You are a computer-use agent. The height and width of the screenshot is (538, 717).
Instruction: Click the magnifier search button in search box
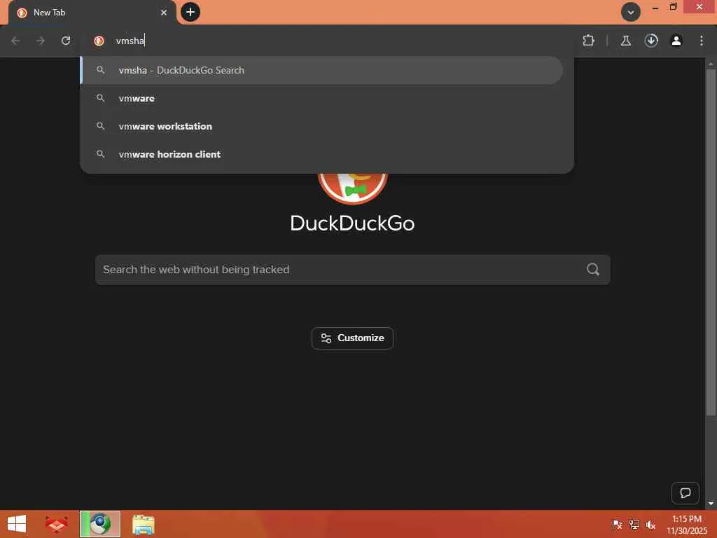(593, 270)
